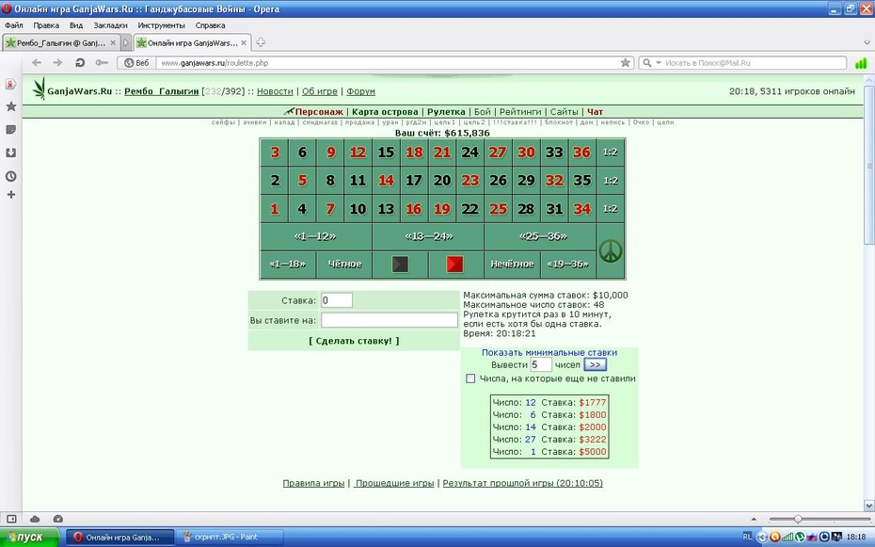The height and width of the screenshot is (547, 875).
Task: Click the Opera Turbo status icon
Action: coord(58,519)
